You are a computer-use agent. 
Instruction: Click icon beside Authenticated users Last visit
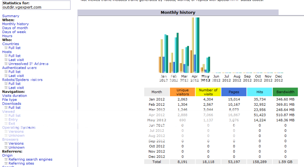6,76
